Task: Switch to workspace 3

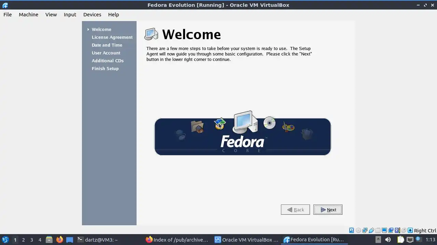Action: coord(31,240)
